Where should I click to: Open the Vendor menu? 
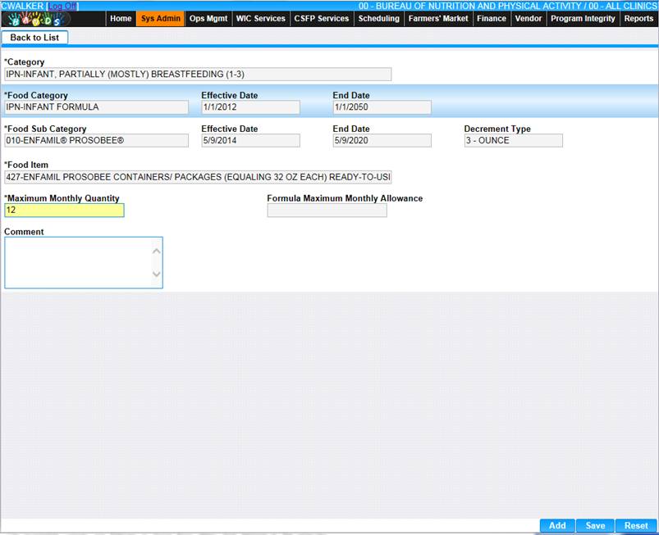coord(529,19)
